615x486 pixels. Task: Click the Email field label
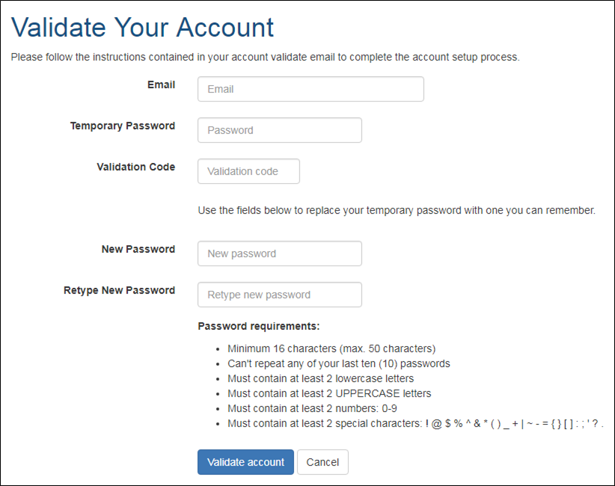point(161,84)
